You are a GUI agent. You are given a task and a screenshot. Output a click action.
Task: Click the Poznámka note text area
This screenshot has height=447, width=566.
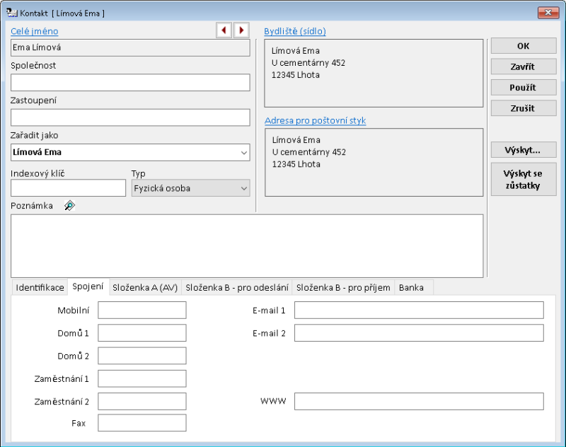tap(247, 245)
